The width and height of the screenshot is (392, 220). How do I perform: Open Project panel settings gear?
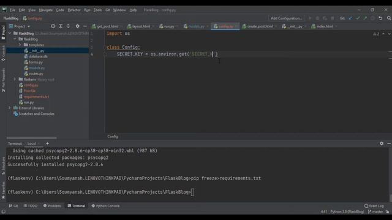(x=78, y=26)
